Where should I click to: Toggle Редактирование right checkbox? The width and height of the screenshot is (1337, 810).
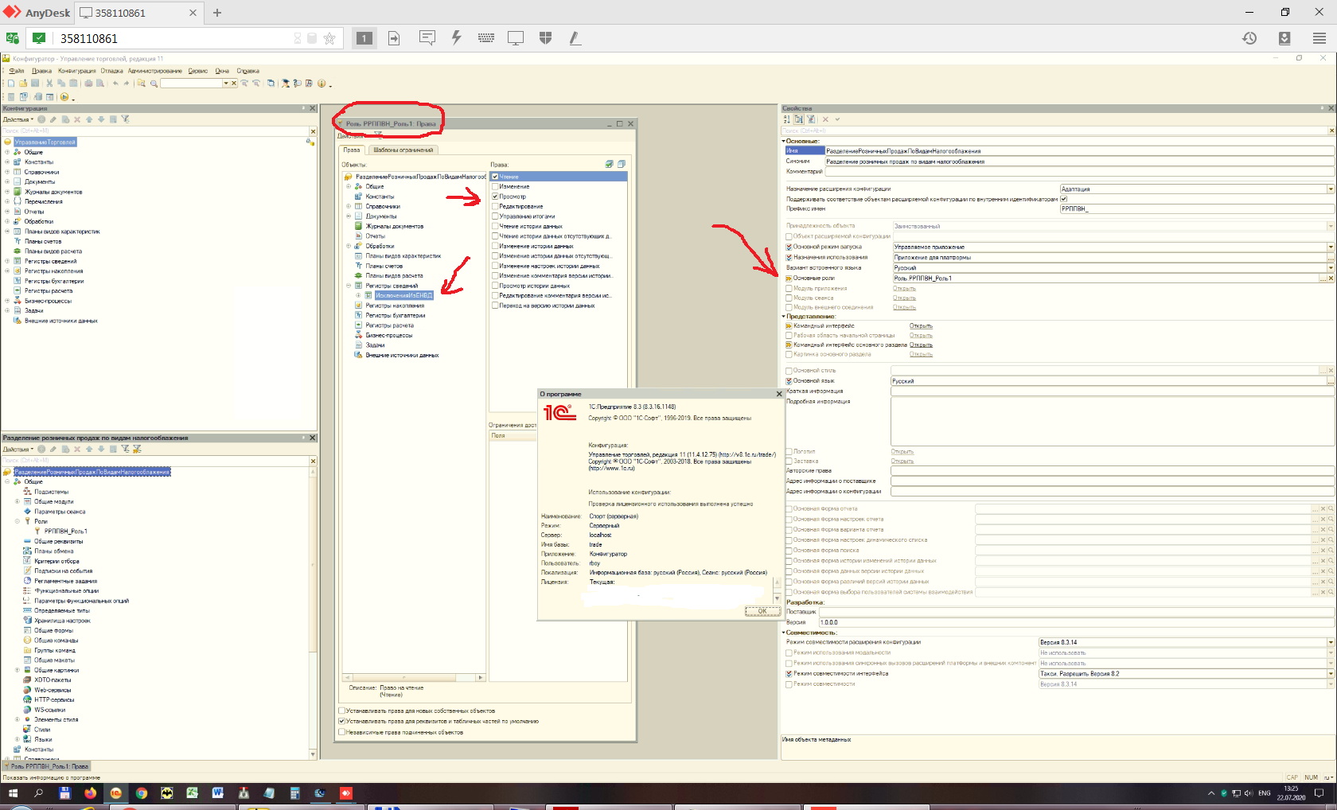(x=495, y=206)
